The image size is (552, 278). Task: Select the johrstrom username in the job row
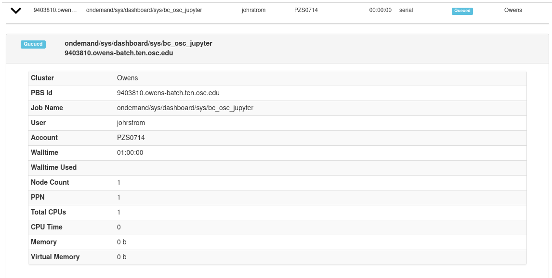[x=253, y=10]
